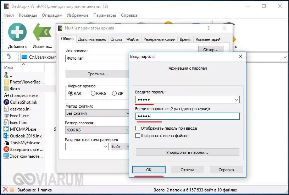Open the Параметры menu
The width and height of the screenshot is (289, 195).
[x=105, y=15]
